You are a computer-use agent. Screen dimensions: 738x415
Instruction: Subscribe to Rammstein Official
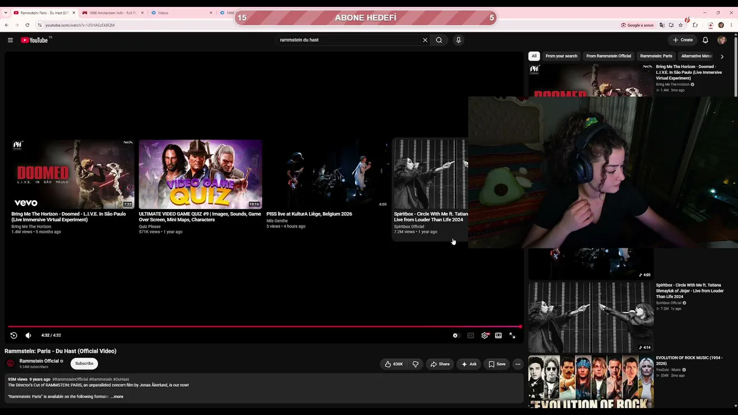coord(84,364)
